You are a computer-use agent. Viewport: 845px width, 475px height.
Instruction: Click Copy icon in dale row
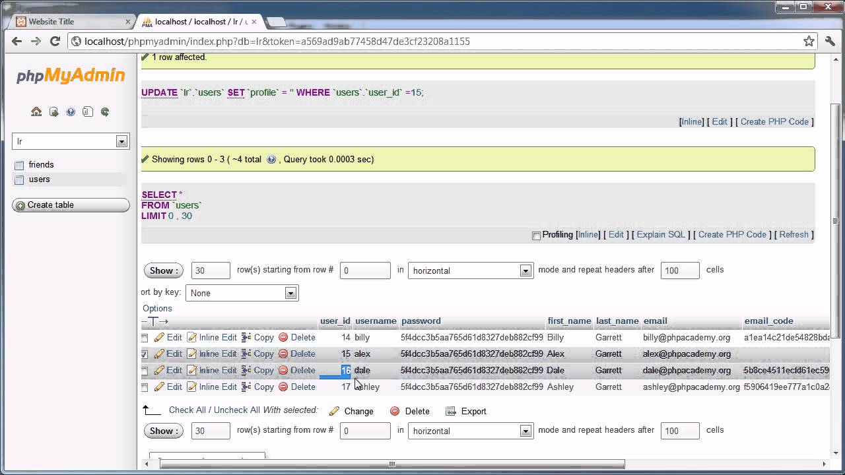point(246,370)
